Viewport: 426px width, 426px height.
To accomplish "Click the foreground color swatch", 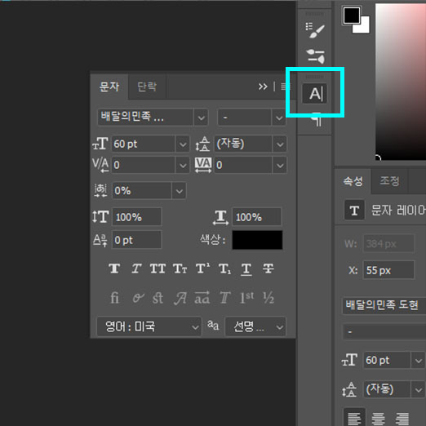I will tap(352, 16).
